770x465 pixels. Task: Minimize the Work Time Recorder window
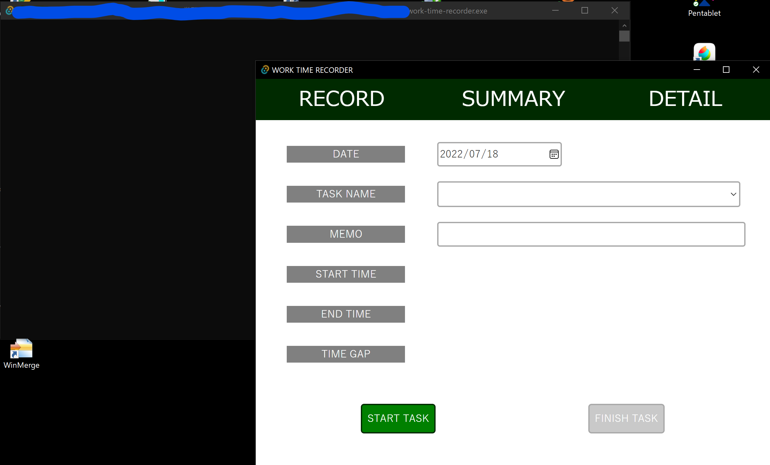pos(697,70)
